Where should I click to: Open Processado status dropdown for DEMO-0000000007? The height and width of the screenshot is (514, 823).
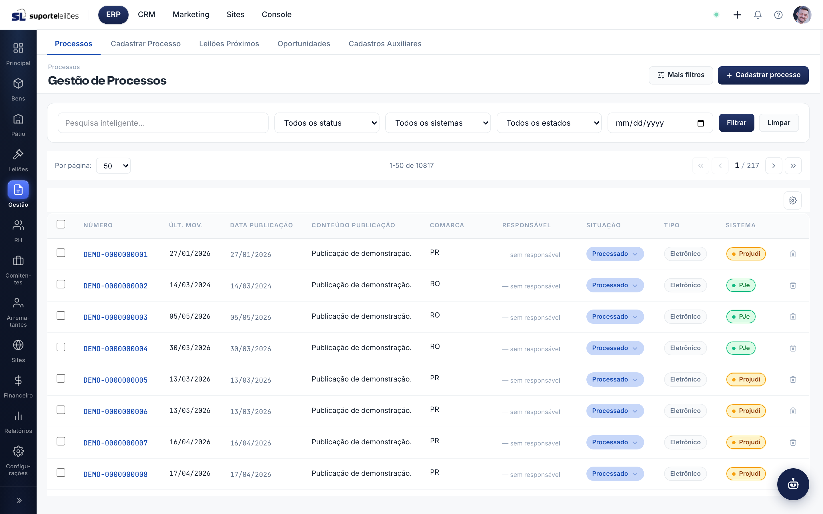[x=615, y=442]
